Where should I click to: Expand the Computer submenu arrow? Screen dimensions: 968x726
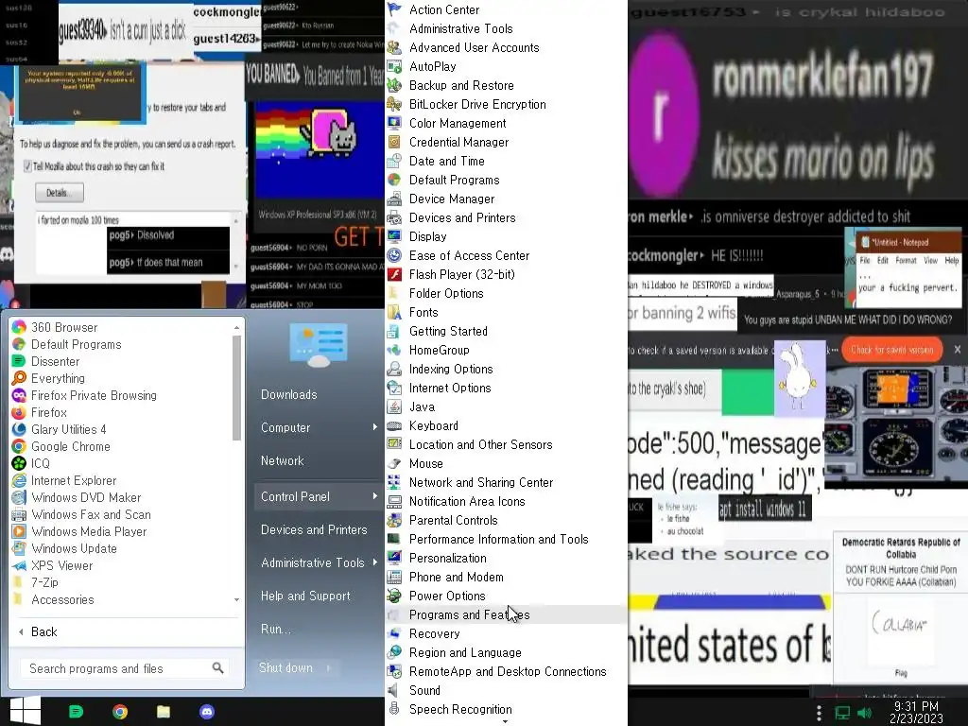374,427
